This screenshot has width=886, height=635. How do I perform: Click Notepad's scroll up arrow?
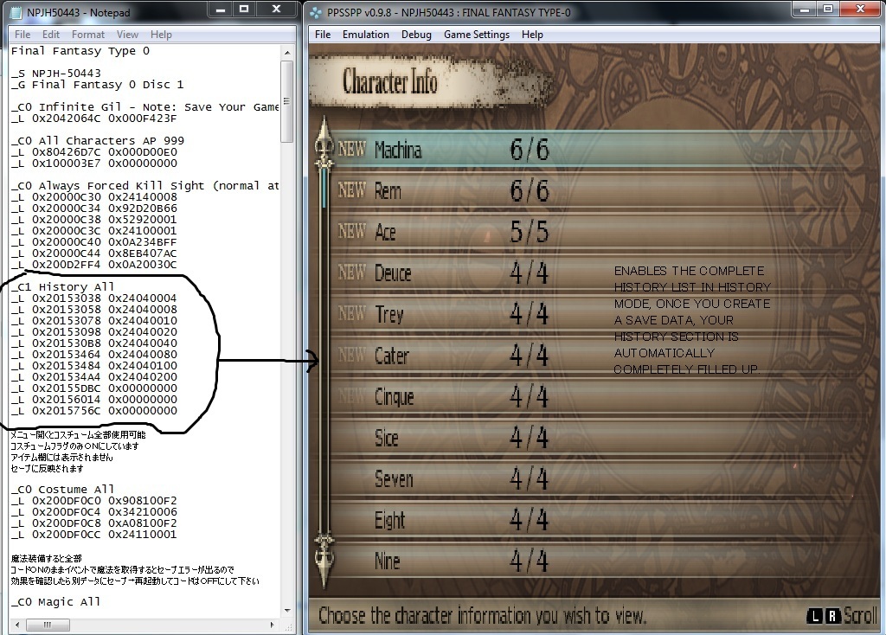coord(286,50)
